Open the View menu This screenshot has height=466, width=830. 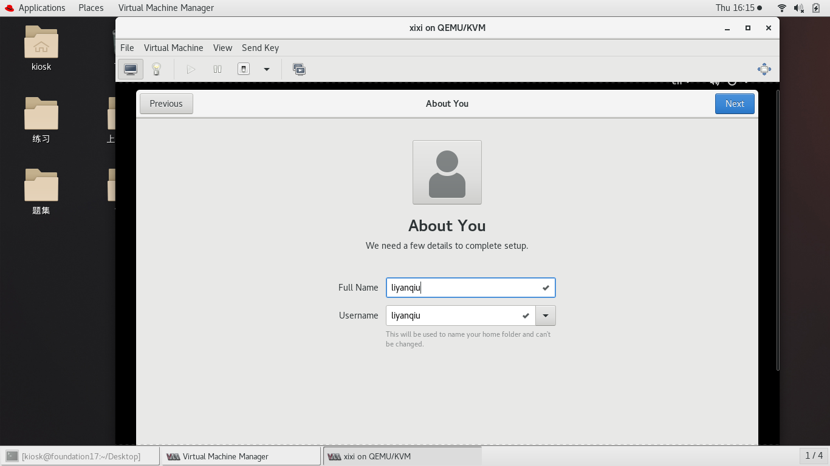(x=222, y=48)
